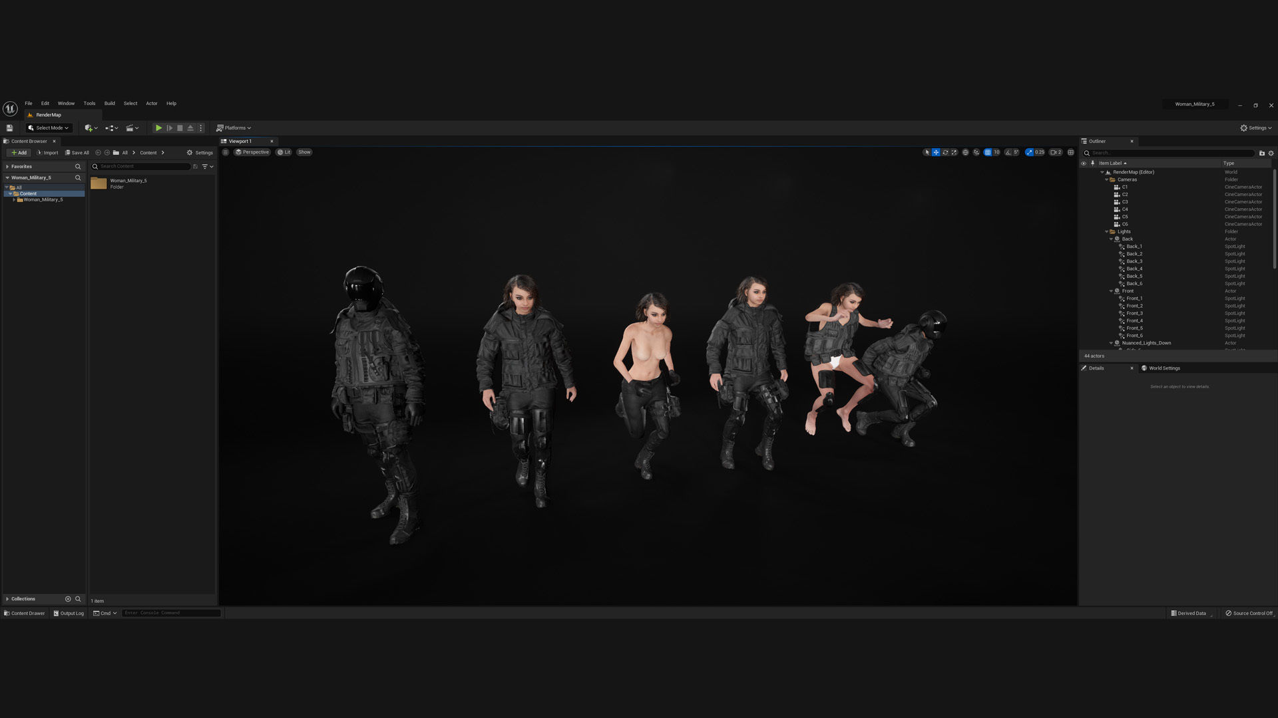
Task: Open the Outliner settings gear
Action: click(x=1271, y=153)
